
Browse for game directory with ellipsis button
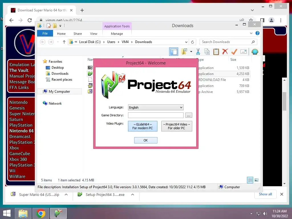click(189, 115)
